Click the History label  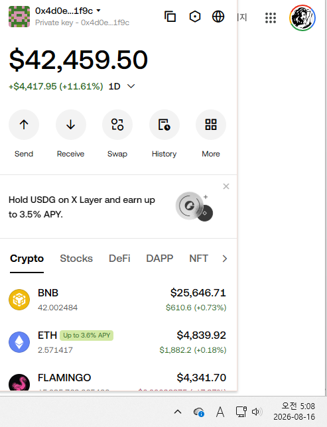point(164,154)
